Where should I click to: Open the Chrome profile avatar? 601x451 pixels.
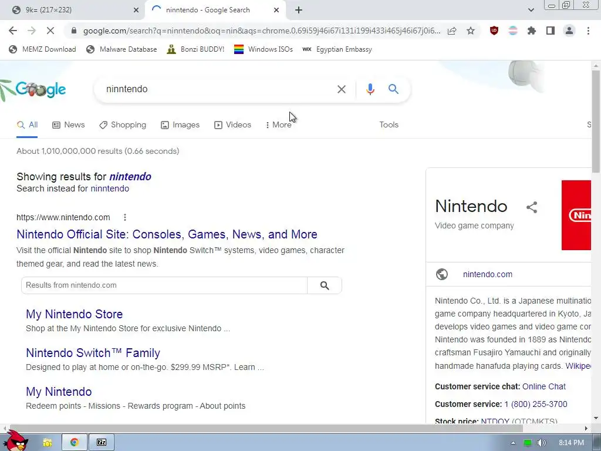tap(569, 31)
